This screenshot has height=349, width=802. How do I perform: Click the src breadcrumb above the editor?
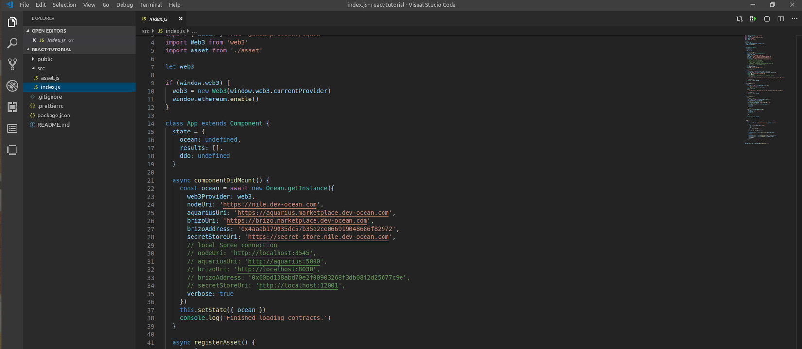point(146,31)
